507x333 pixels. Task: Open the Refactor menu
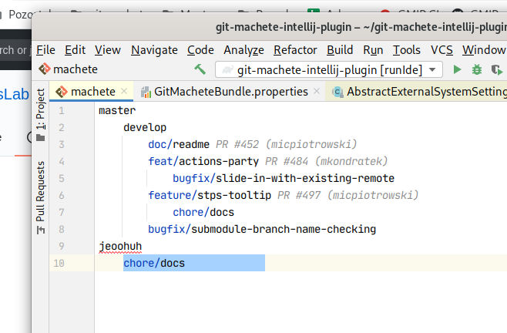tap(295, 50)
